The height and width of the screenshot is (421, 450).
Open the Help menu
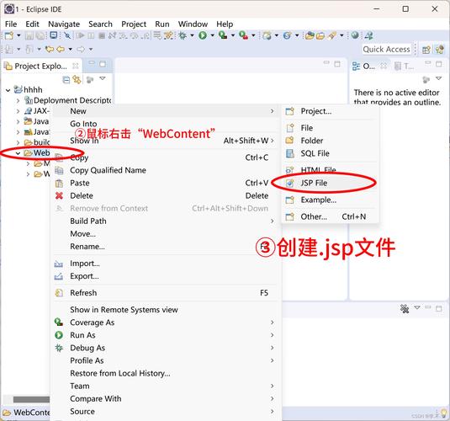click(x=225, y=24)
